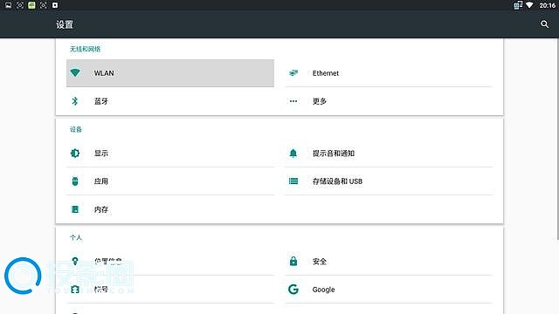The height and width of the screenshot is (314, 559).
Task: Tap the Google G logo icon
Action: (293, 289)
